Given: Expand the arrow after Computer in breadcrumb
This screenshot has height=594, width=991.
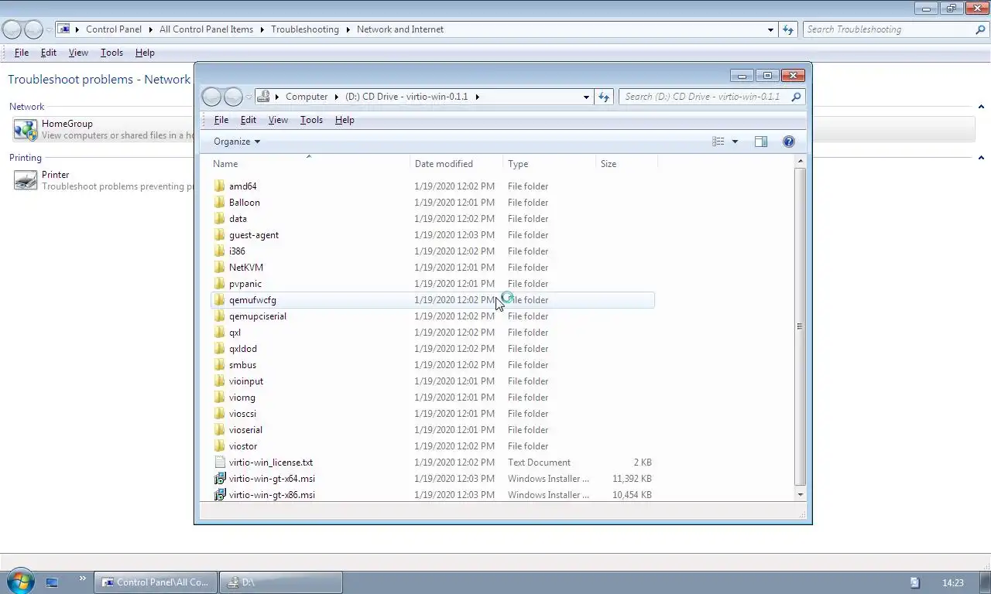Looking at the screenshot, I should 337,97.
